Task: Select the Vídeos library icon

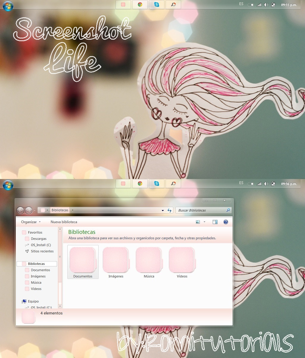Action: coord(182,260)
